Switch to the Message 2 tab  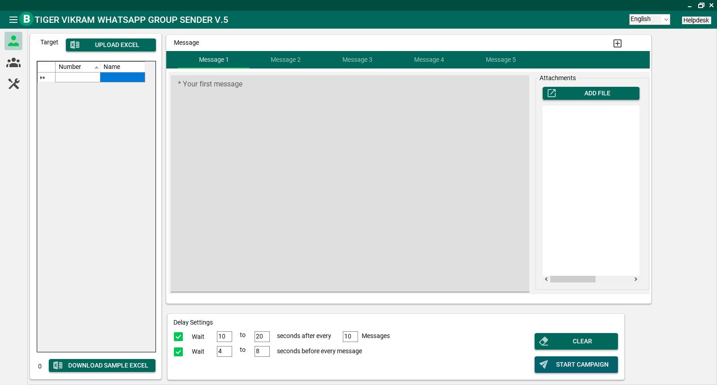285,60
